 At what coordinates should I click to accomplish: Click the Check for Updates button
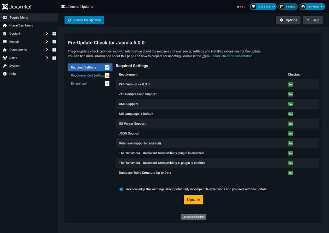pos(84,20)
